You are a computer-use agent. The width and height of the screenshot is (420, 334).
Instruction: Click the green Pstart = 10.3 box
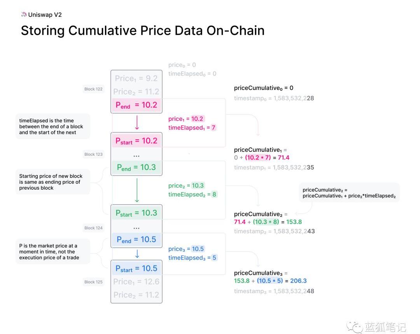(x=136, y=213)
